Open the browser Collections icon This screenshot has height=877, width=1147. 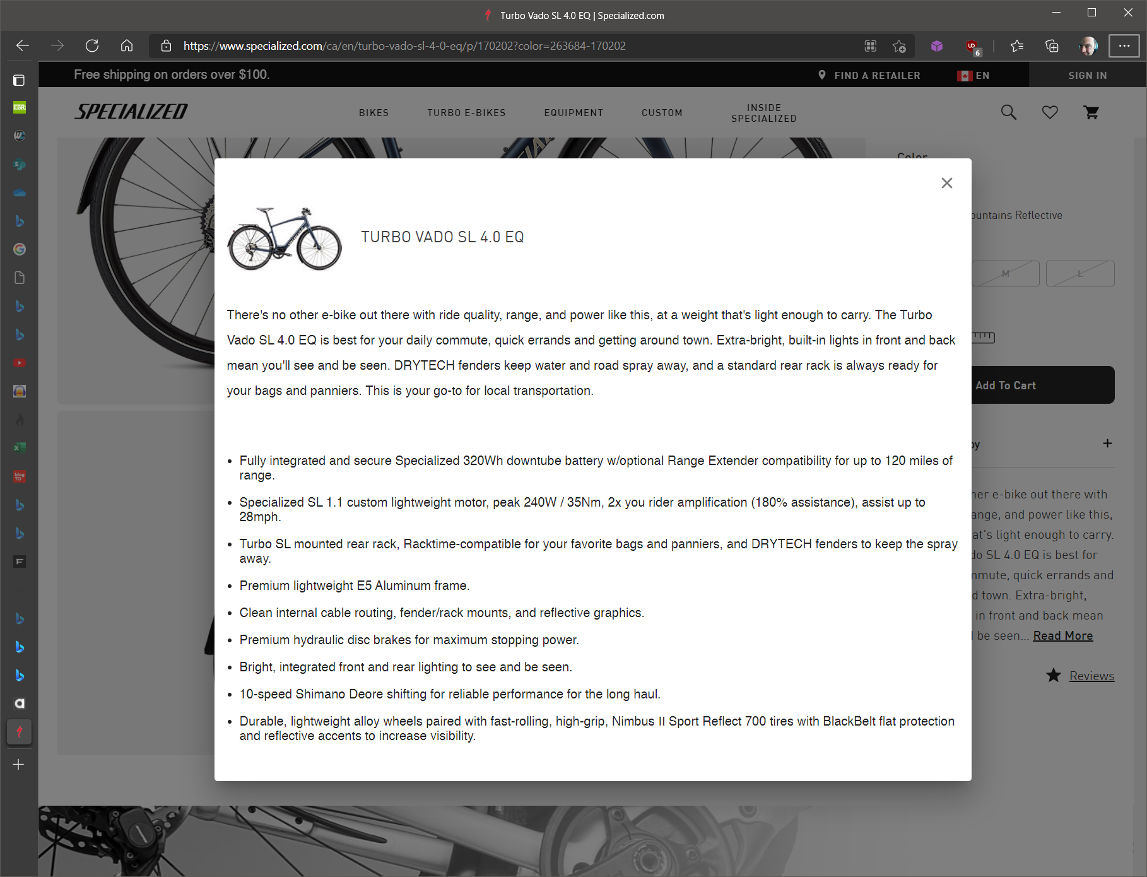(1052, 45)
